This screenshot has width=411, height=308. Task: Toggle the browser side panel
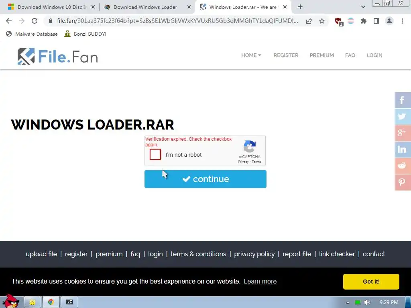[376, 21]
